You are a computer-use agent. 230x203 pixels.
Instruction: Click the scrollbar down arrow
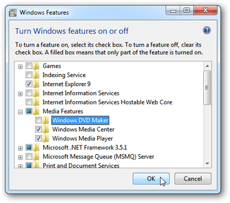[x=208, y=164]
